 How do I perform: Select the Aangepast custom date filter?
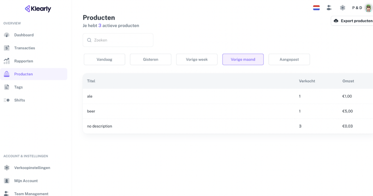click(x=289, y=59)
